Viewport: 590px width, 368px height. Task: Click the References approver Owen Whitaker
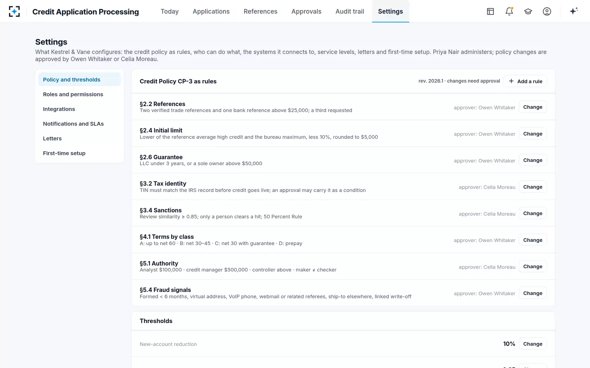click(x=485, y=108)
